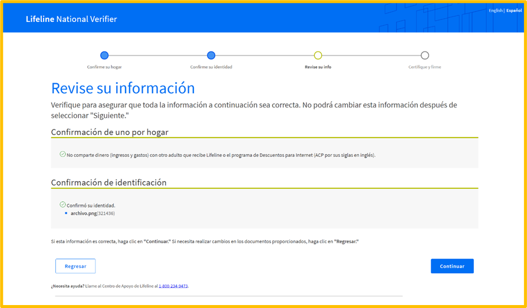
Task: Go to Confirme su hogar step circle
Action: [104, 55]
